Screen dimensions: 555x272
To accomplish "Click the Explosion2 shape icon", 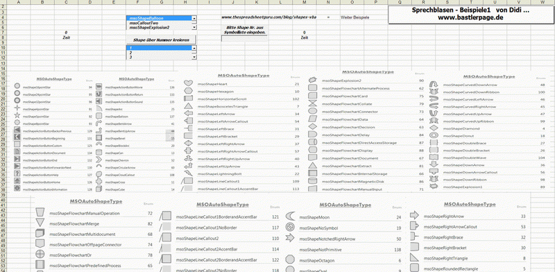I will tap(313, 80).
